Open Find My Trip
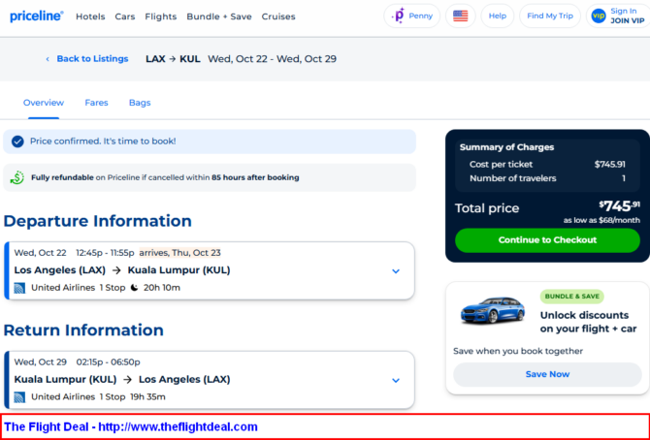Screen dimensions: 650x440 [x=550, y=16]
